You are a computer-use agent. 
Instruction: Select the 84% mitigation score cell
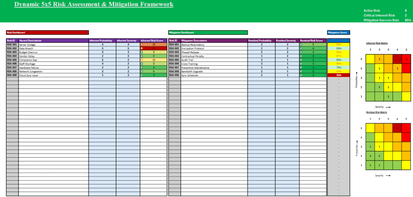[x=338, y=49]
